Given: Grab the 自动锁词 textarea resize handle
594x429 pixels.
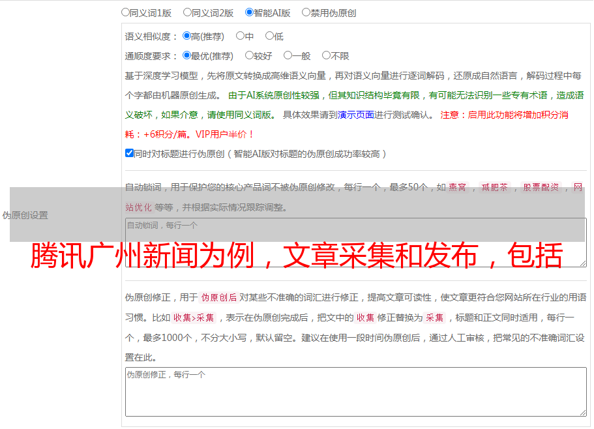Looking at the screenshot, I should pos(583,263).
